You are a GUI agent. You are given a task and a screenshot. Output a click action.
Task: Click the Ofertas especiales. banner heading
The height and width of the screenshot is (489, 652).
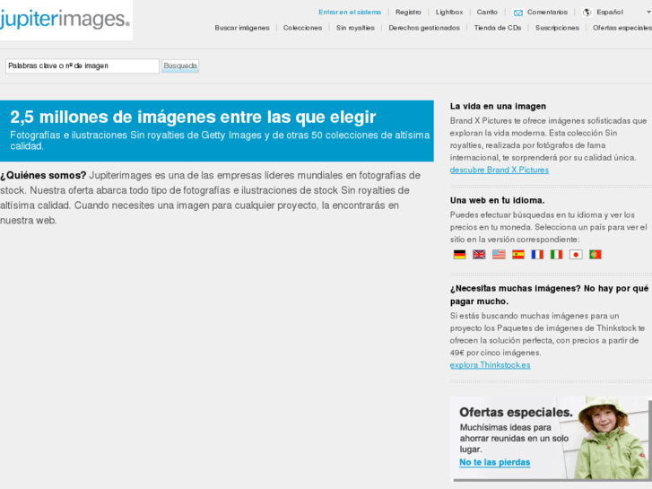[x=516, y=413]
